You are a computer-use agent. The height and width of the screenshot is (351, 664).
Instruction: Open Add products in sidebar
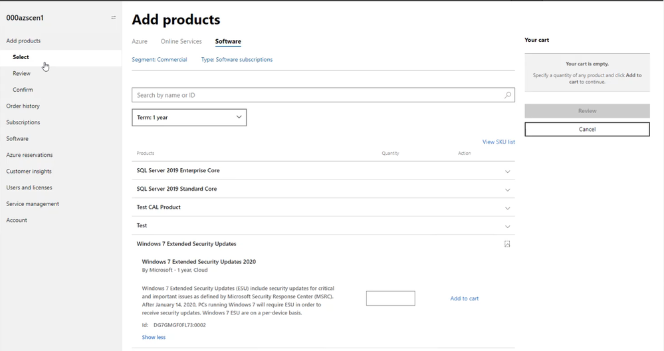click(x=23, y=41)
